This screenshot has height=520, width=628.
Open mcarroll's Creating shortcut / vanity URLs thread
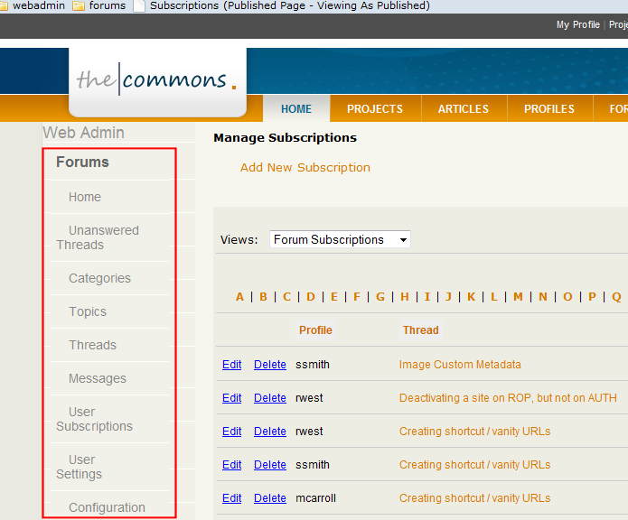tap(474, 498)
